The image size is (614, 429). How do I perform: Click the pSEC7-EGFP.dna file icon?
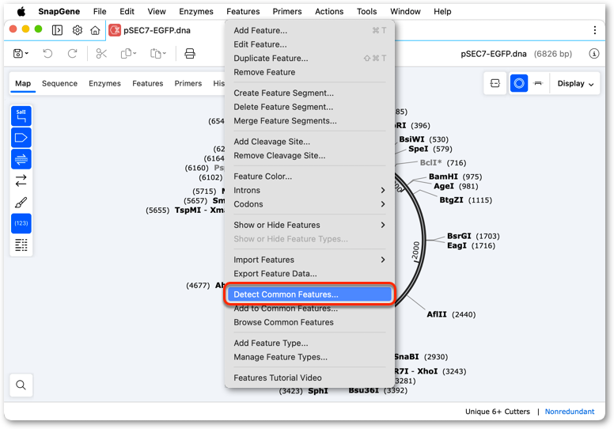tap(115, 30)
